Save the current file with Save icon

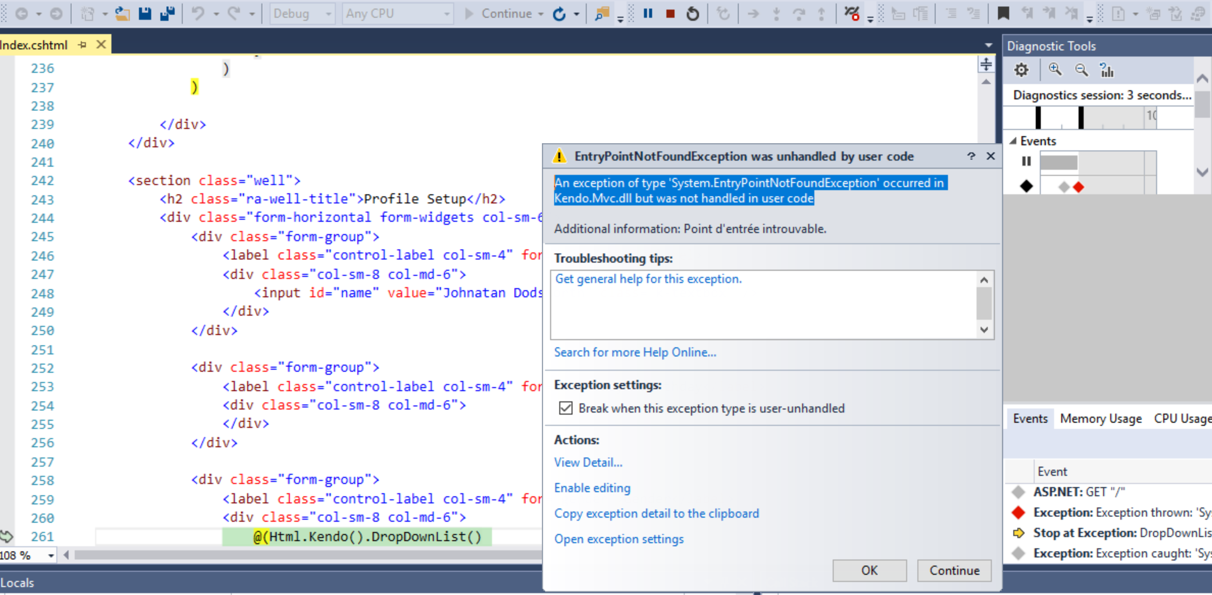click(x=145, y=13)
